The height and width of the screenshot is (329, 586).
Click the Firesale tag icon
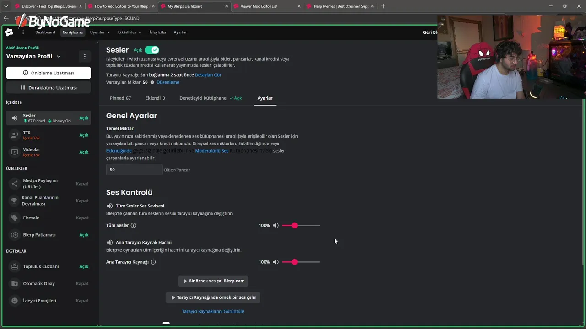pyautogui.click(x=15, y=218)
